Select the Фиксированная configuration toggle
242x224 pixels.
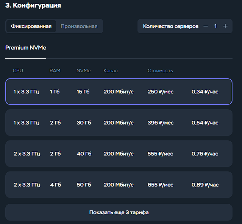(31, 26)
